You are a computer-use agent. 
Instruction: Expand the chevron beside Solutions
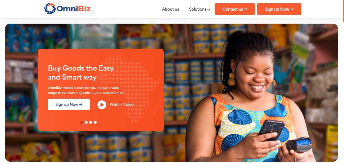(x=209, y=10)
